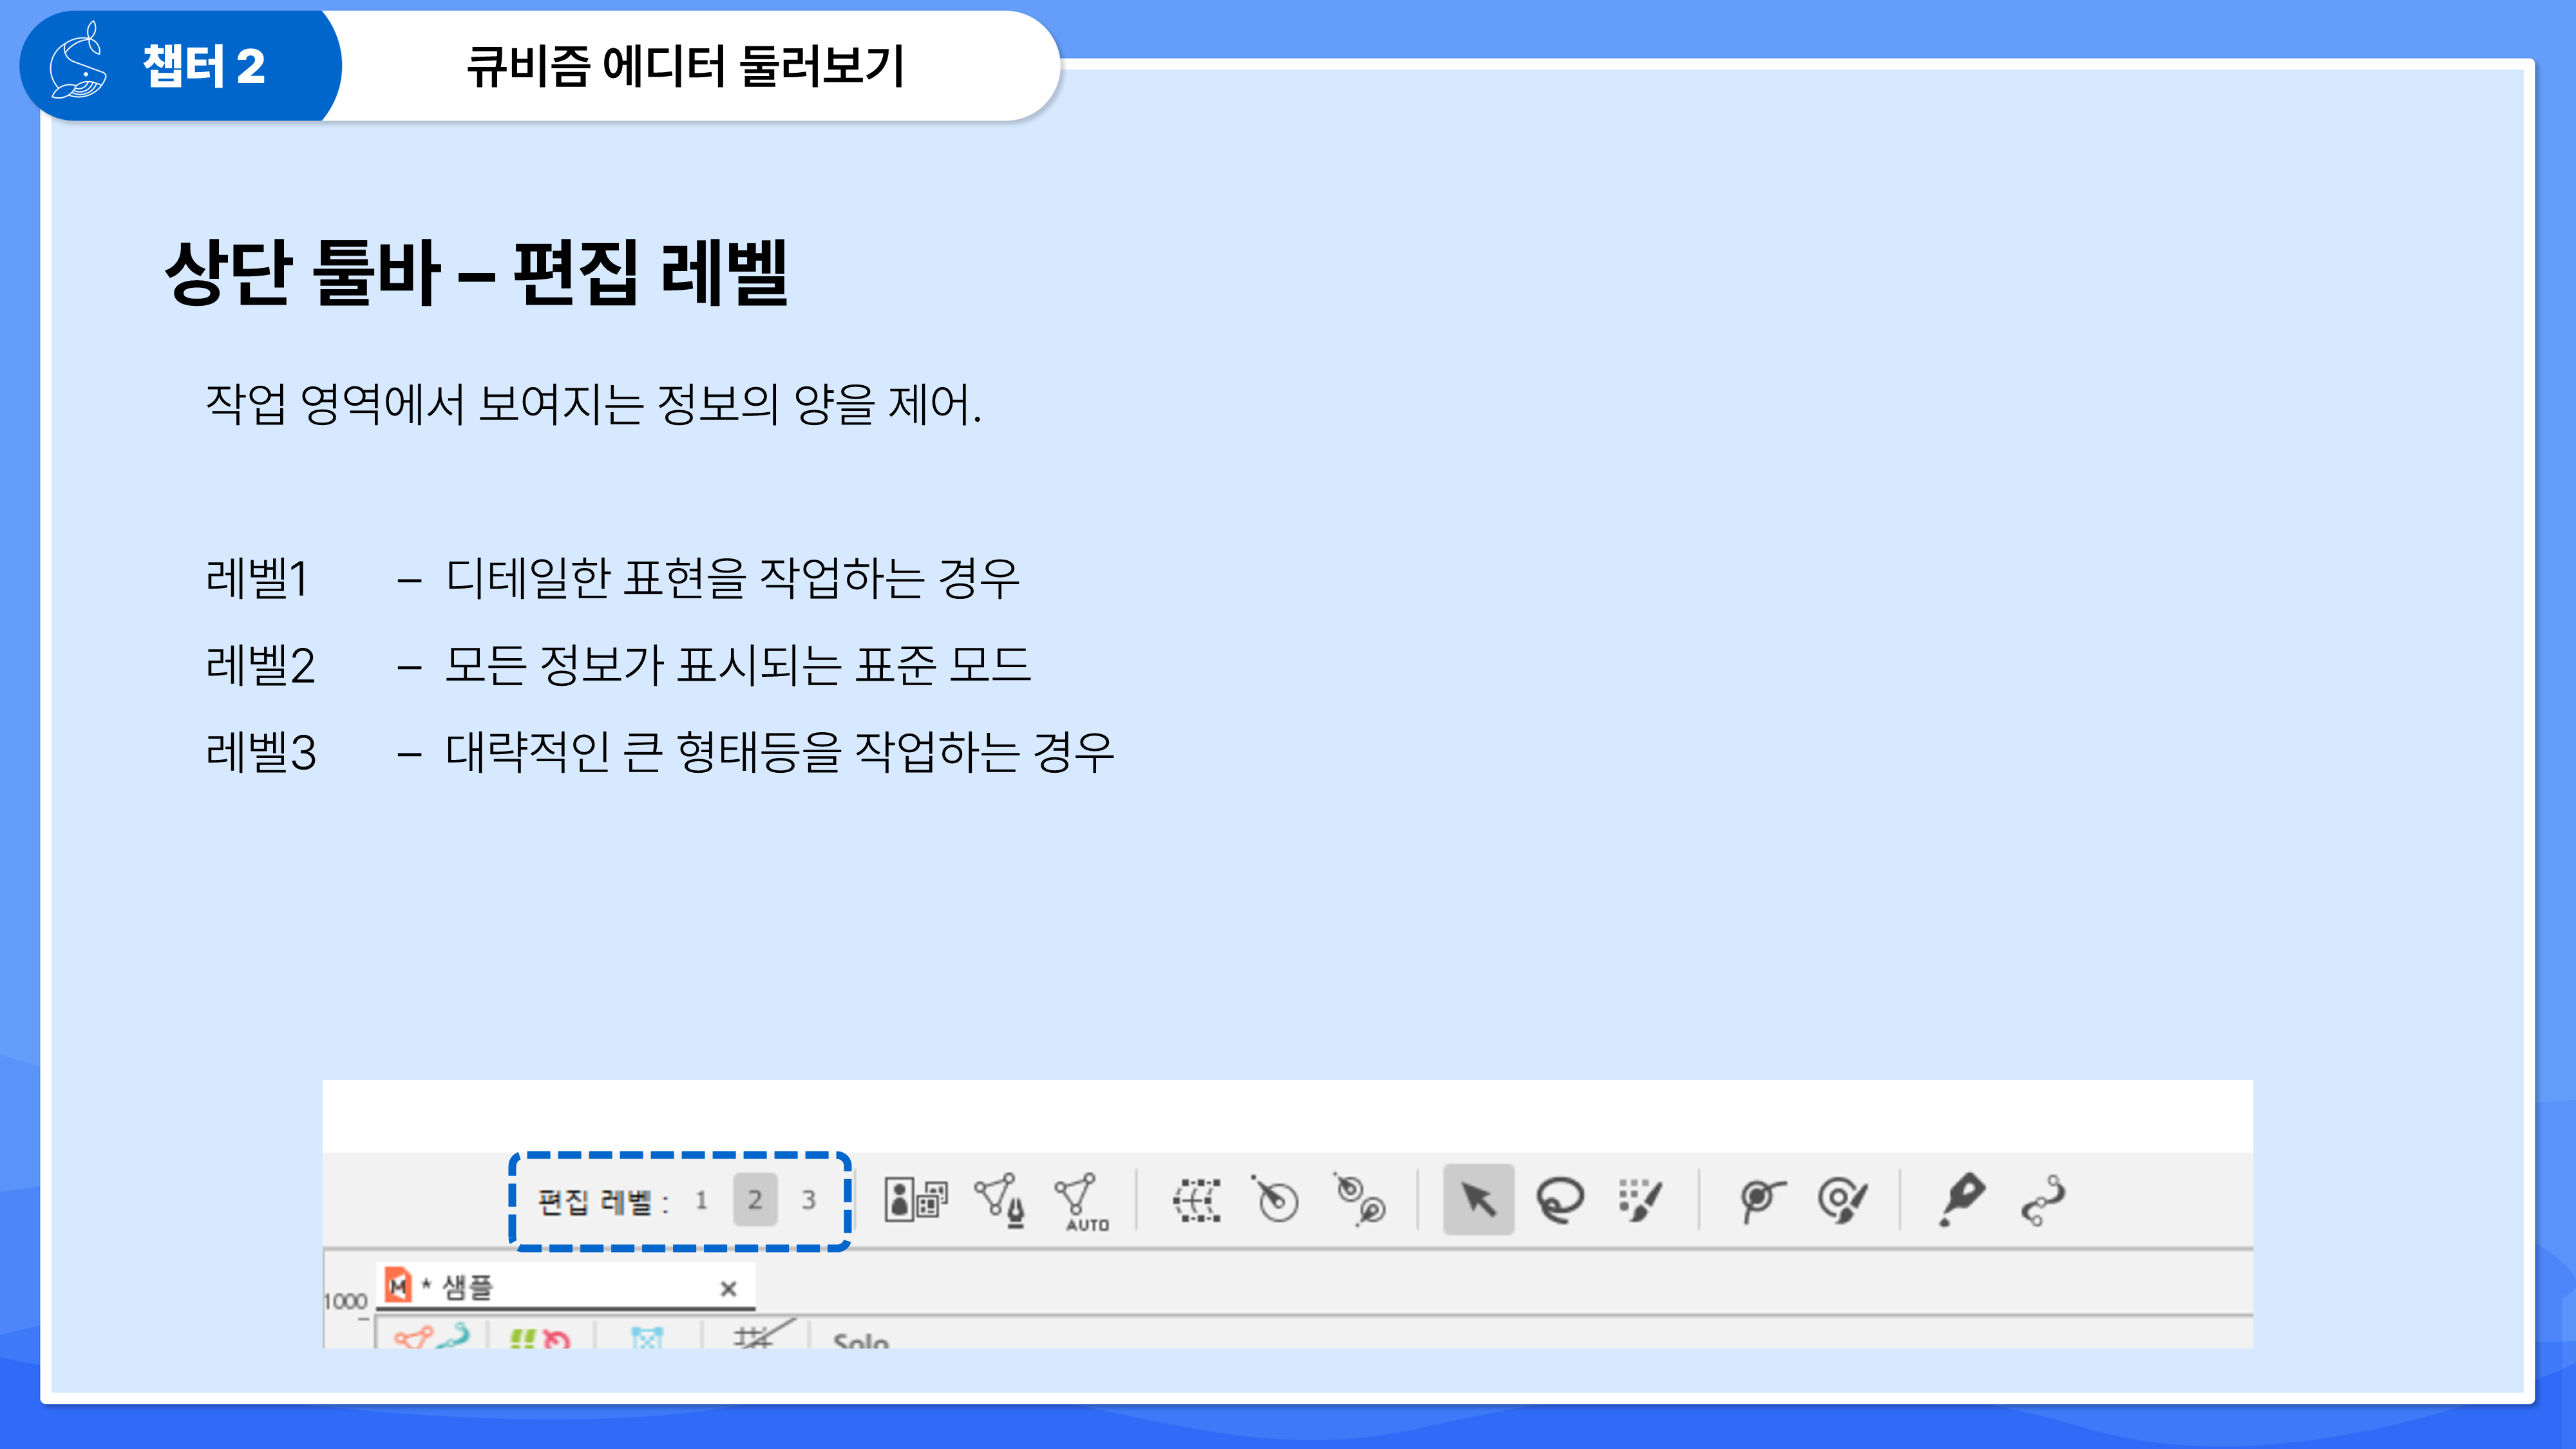Choose the lasso selection tool
Viewport: 2576px width, 1449px height.
point(1560,1199)
